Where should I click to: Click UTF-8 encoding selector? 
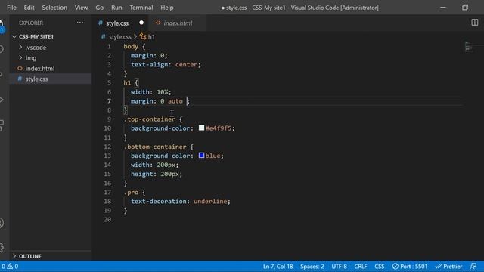click(x=340, y=266)
